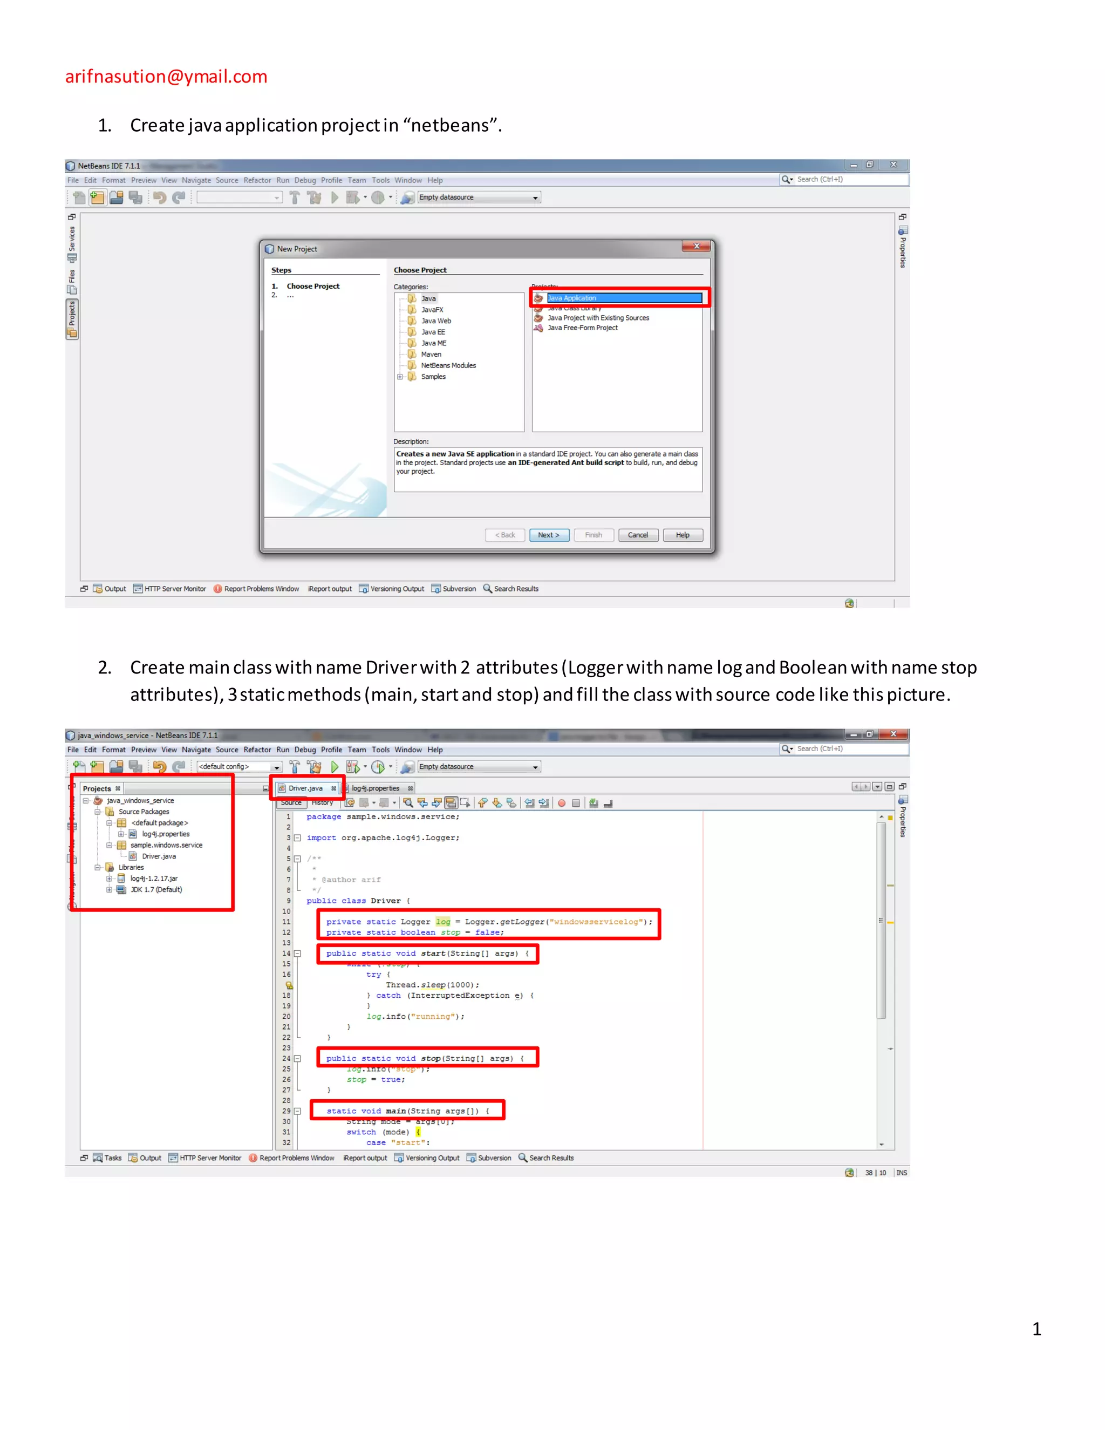
Task: Click Help button in New Project dialog
Action: coord(683,536)
